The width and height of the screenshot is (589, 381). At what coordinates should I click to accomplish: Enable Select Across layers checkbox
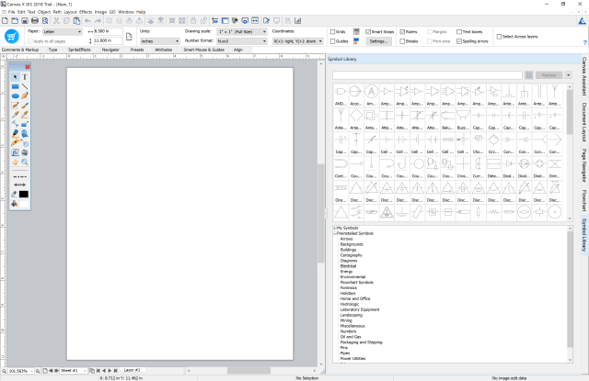click(499, 37)
